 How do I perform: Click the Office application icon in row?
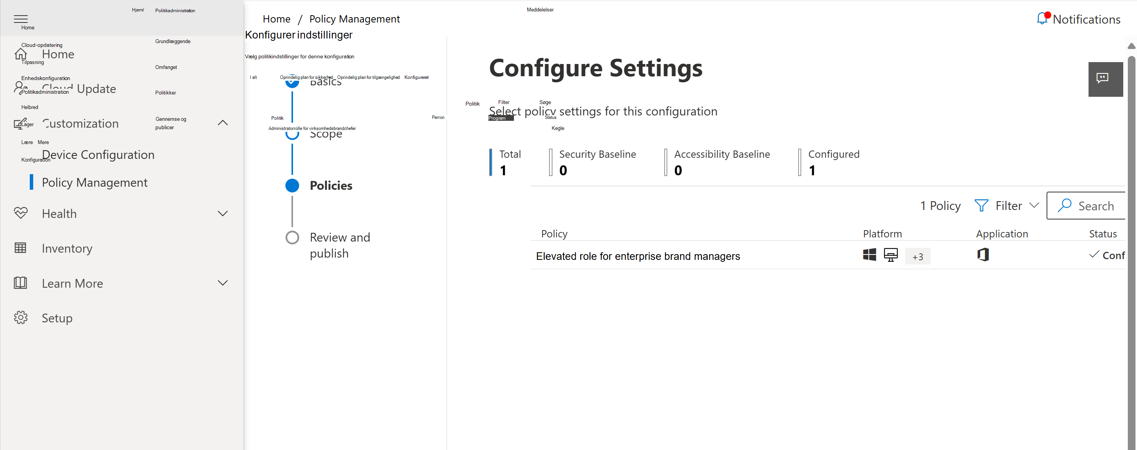(982, 255)
